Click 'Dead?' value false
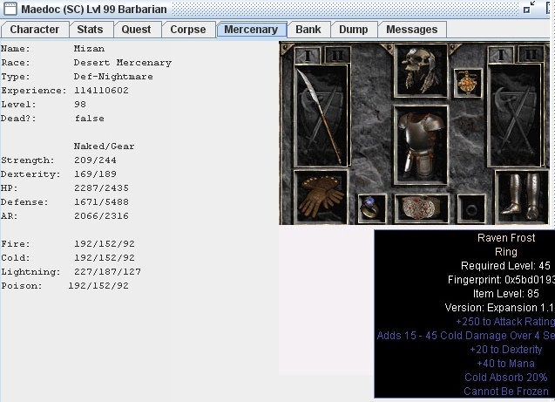Image resolution: width=555 pixels, height=402 pixels. pyautogui.click(x=89, y=119)
